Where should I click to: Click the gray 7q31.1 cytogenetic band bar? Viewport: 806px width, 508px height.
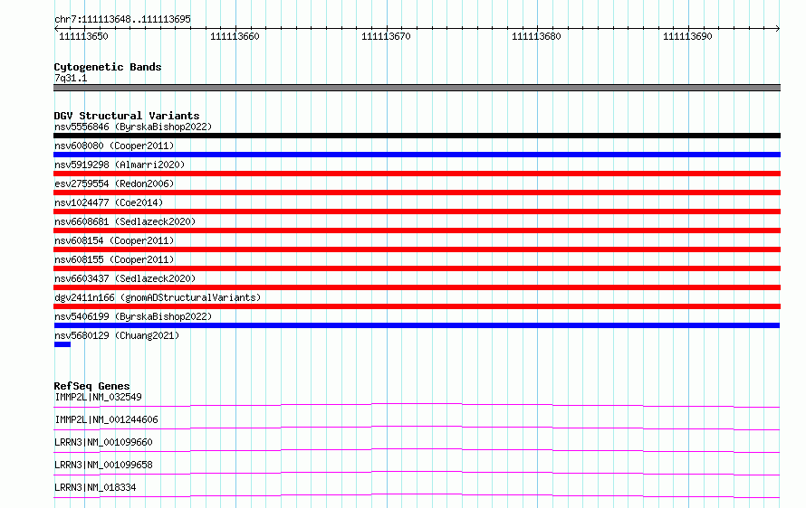pos(417,88)
